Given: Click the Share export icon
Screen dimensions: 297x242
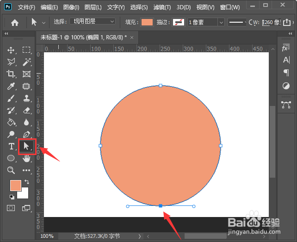Looking at the screenshot, I should [x=287, y=22].
